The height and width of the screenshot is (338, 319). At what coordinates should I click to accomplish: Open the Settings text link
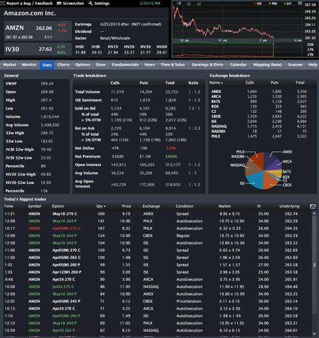[102, 3]
